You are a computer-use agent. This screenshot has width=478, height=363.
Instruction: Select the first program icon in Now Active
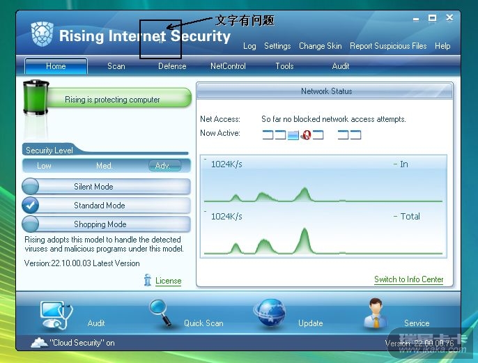coord(268,134)
